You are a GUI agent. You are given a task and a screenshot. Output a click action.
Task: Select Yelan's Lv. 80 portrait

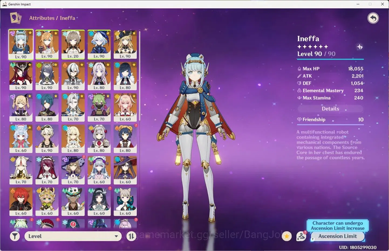pyautogui.click(x=125, y=76)
